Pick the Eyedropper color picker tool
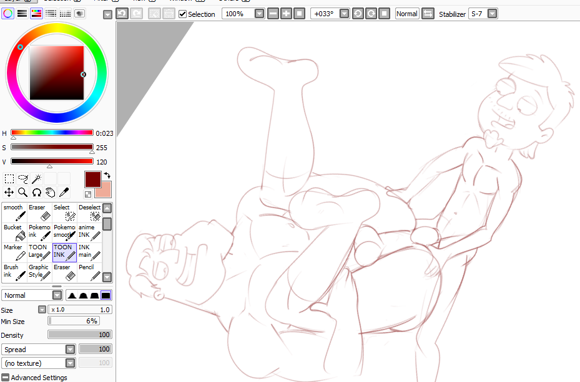The height and width of the screenshot is (382, 580). click(x=64, y=193)
